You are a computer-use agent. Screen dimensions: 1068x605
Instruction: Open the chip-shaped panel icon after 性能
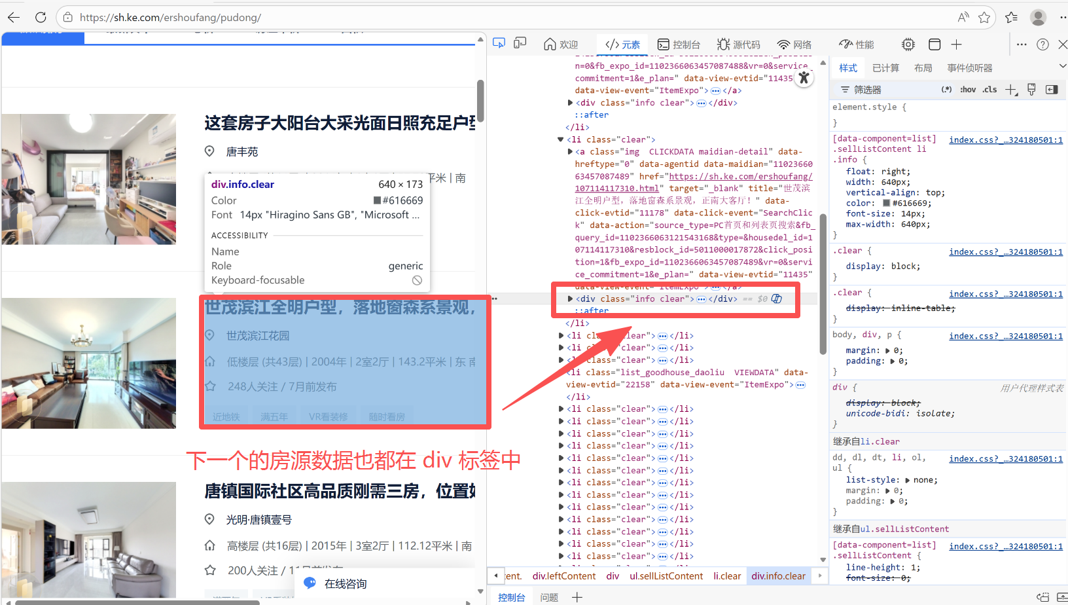point(908,45)
